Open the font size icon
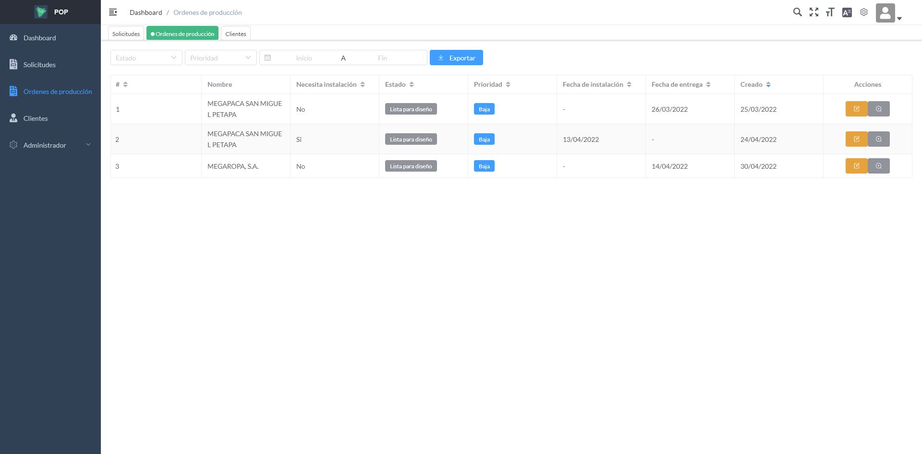This screenshot has height=454, width=922. pos(830,12)
